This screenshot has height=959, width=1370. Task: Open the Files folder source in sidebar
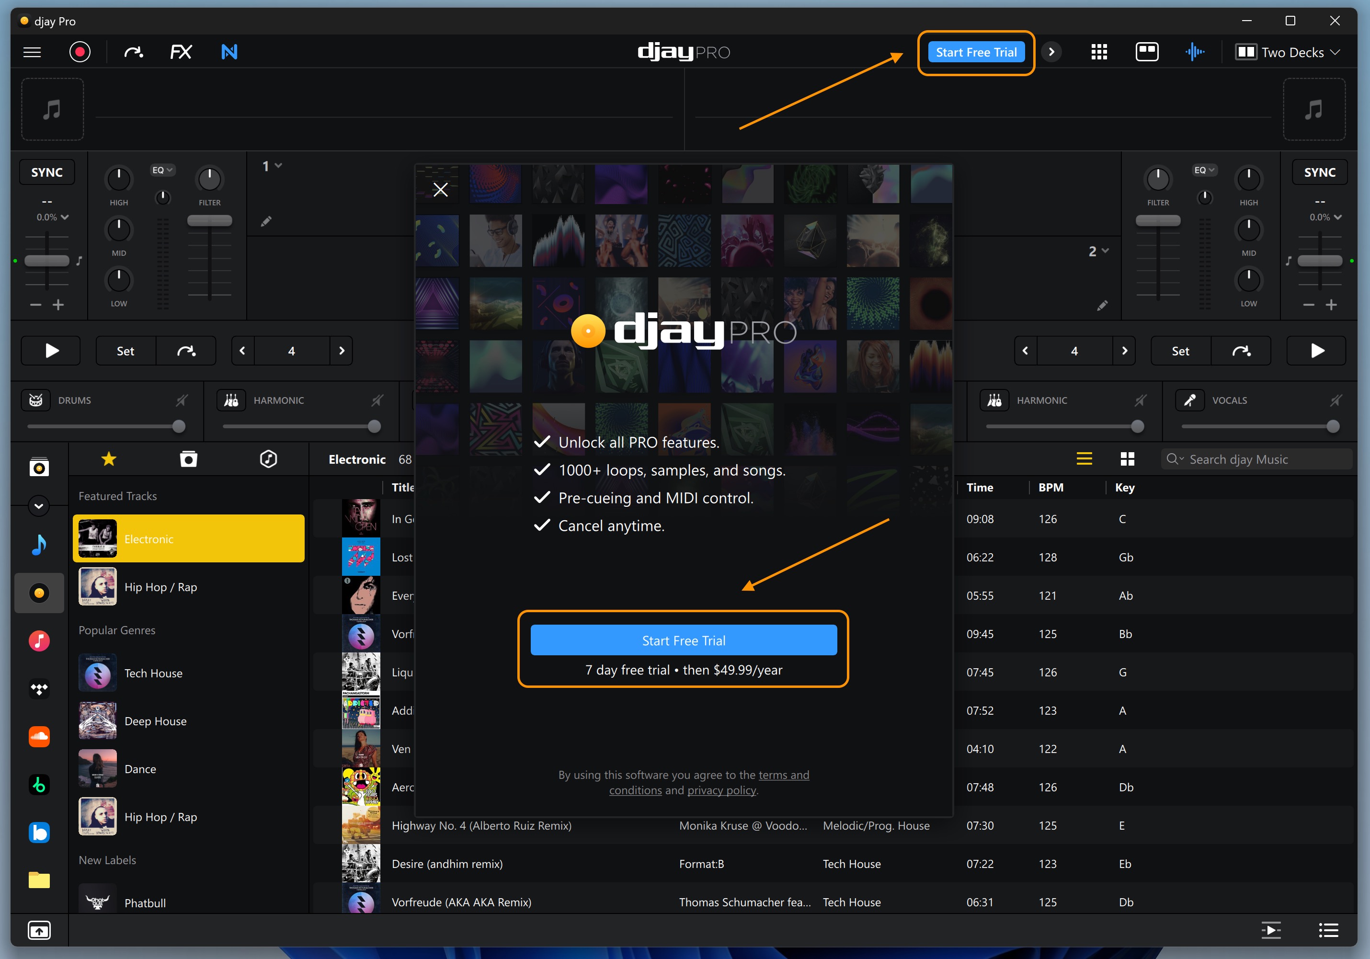pyautogui.click(x=39, y=880)
